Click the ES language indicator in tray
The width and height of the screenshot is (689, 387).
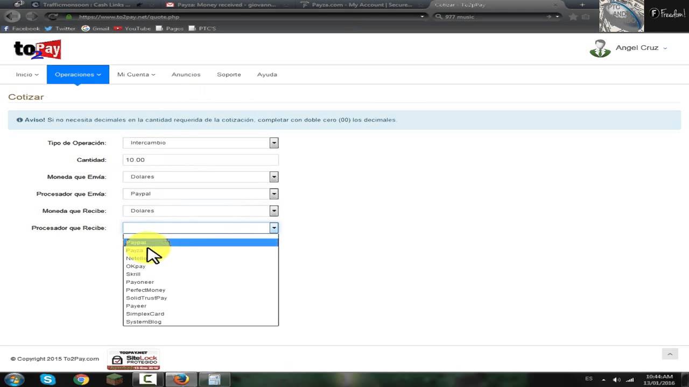(589, 379)
